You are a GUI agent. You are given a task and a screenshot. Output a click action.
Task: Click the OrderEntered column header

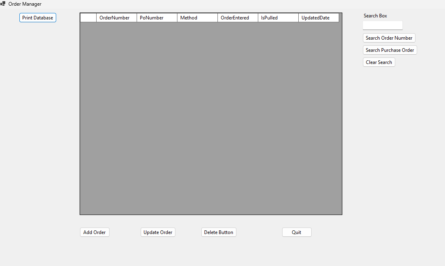pyautogui.click(x=238, y=18)
